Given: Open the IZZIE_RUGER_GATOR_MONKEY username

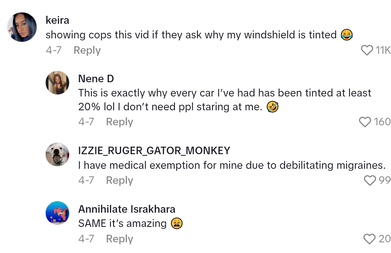Looking at the screenshot, I should (x=154, y=150).
